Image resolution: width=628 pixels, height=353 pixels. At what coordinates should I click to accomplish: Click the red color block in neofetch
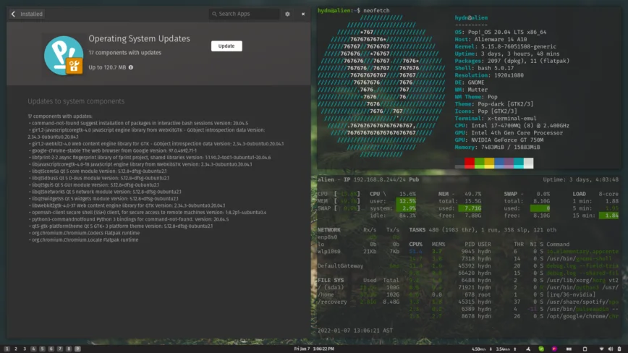pyautogui.click(x=470, y=163)
